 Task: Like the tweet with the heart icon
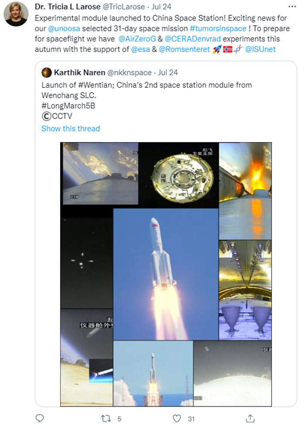click(x=177, y=419)
